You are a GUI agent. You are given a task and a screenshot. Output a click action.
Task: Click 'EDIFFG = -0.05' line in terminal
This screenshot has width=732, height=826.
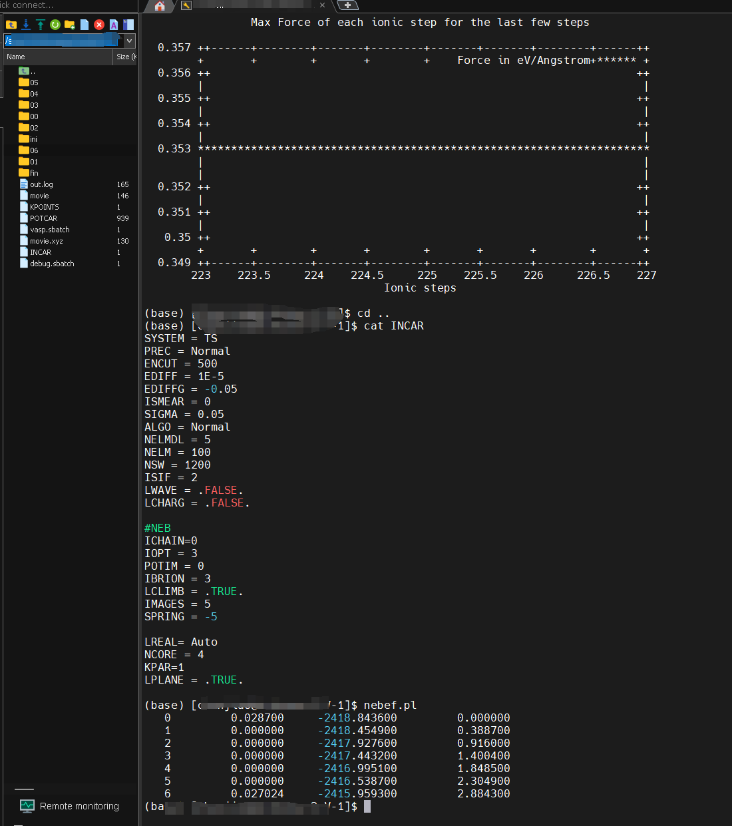click(191, 389)
